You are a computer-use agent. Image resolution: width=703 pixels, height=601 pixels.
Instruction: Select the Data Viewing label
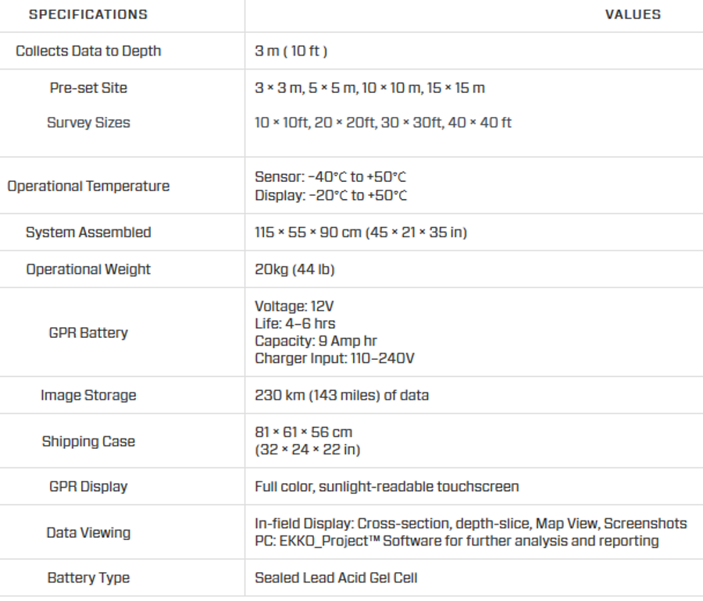[88, 532]
